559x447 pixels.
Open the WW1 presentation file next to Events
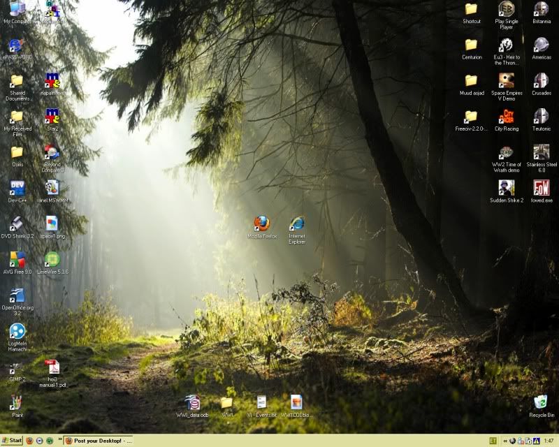point(296,406)
